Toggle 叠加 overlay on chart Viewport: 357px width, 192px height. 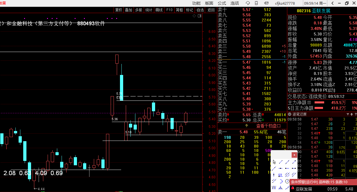tap(128, 10)
